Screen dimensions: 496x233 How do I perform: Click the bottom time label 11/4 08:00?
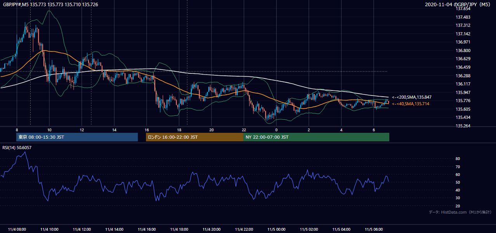tap(17, 229)
